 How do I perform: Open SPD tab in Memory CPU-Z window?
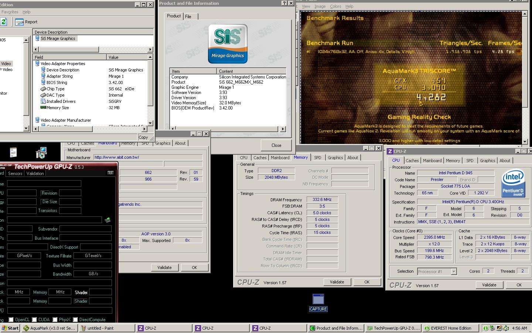[318, 158]
